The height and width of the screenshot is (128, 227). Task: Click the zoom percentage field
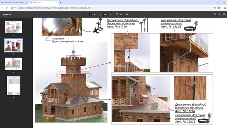pos(105,14)
